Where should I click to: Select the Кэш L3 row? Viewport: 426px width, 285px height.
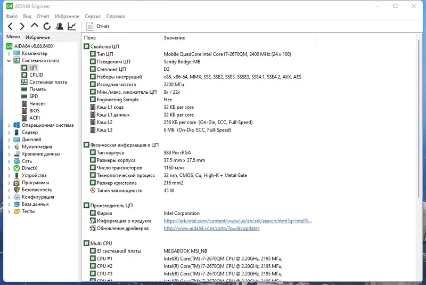coord(160,130)
